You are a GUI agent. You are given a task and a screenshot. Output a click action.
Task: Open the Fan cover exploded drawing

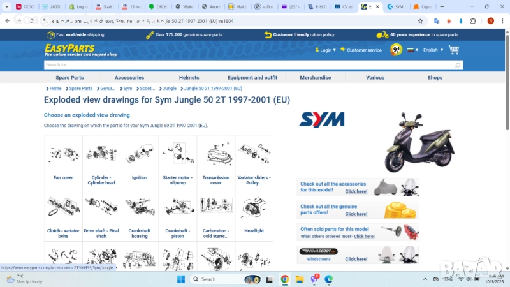pos(63,161)
